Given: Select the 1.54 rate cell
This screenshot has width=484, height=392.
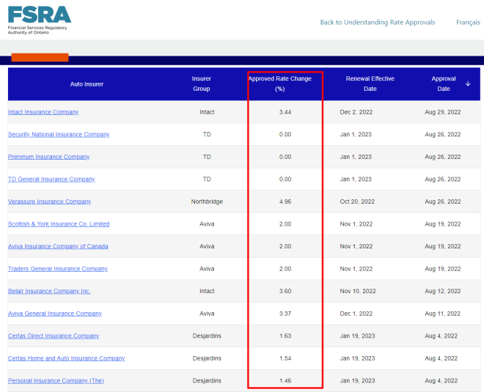Looking at the screenshot, I should pyautogui.click(x=285, y=358).
